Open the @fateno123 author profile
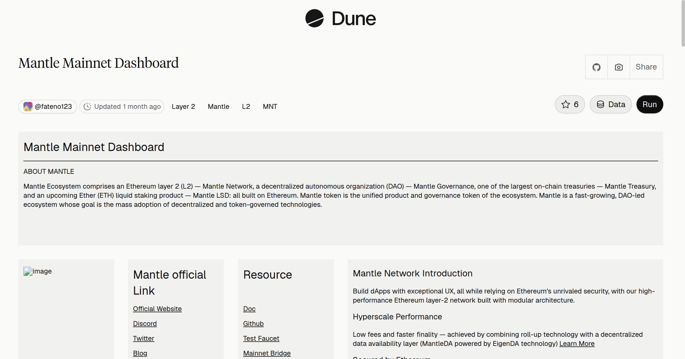The image size is (685, 359). [x=48, y=107]
